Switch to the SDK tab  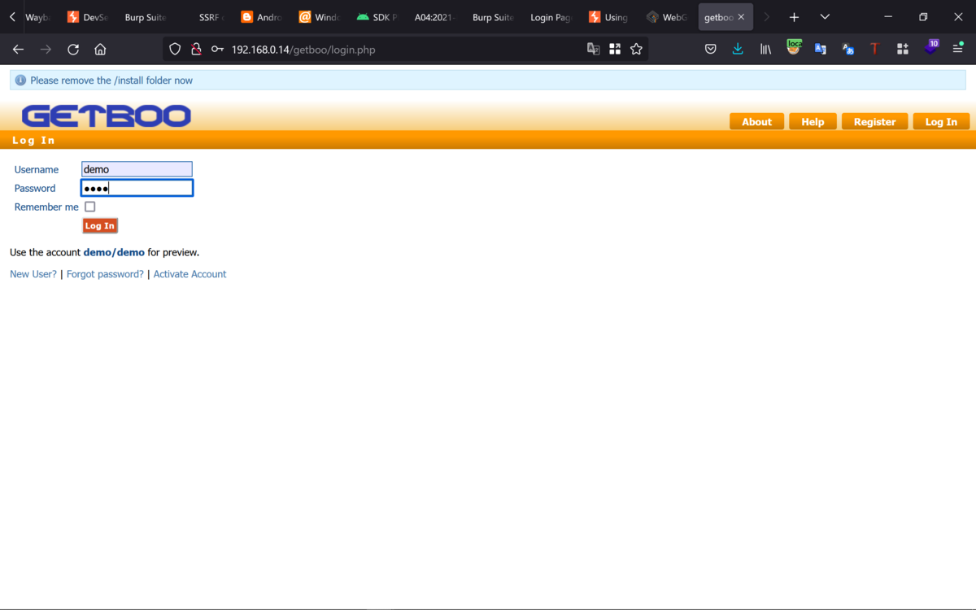[377, 17]
